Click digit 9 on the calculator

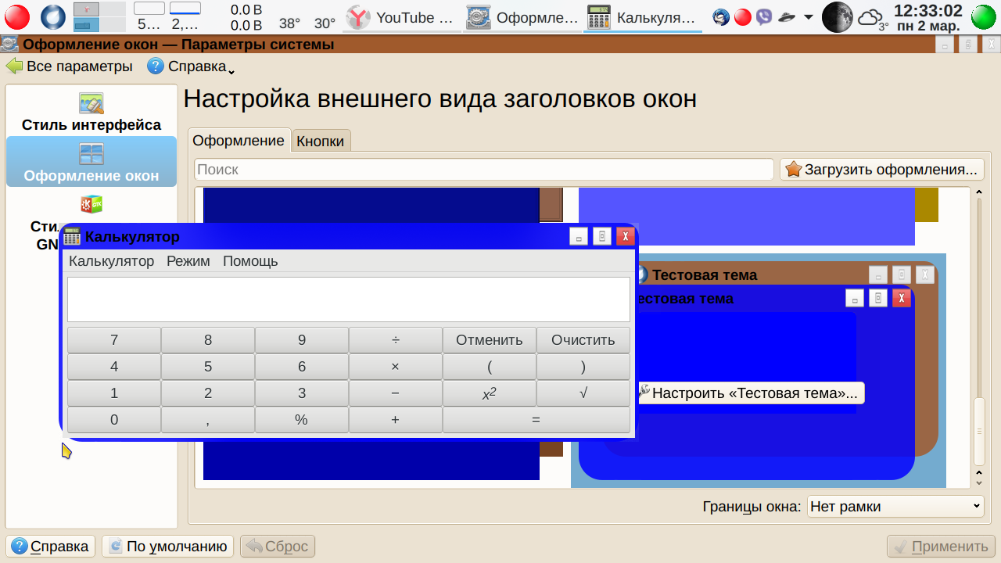coord(302,340)
